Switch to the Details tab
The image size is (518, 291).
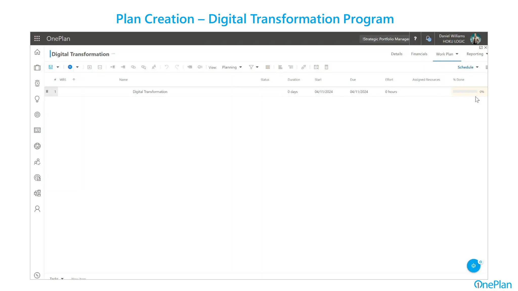[397, 54]
